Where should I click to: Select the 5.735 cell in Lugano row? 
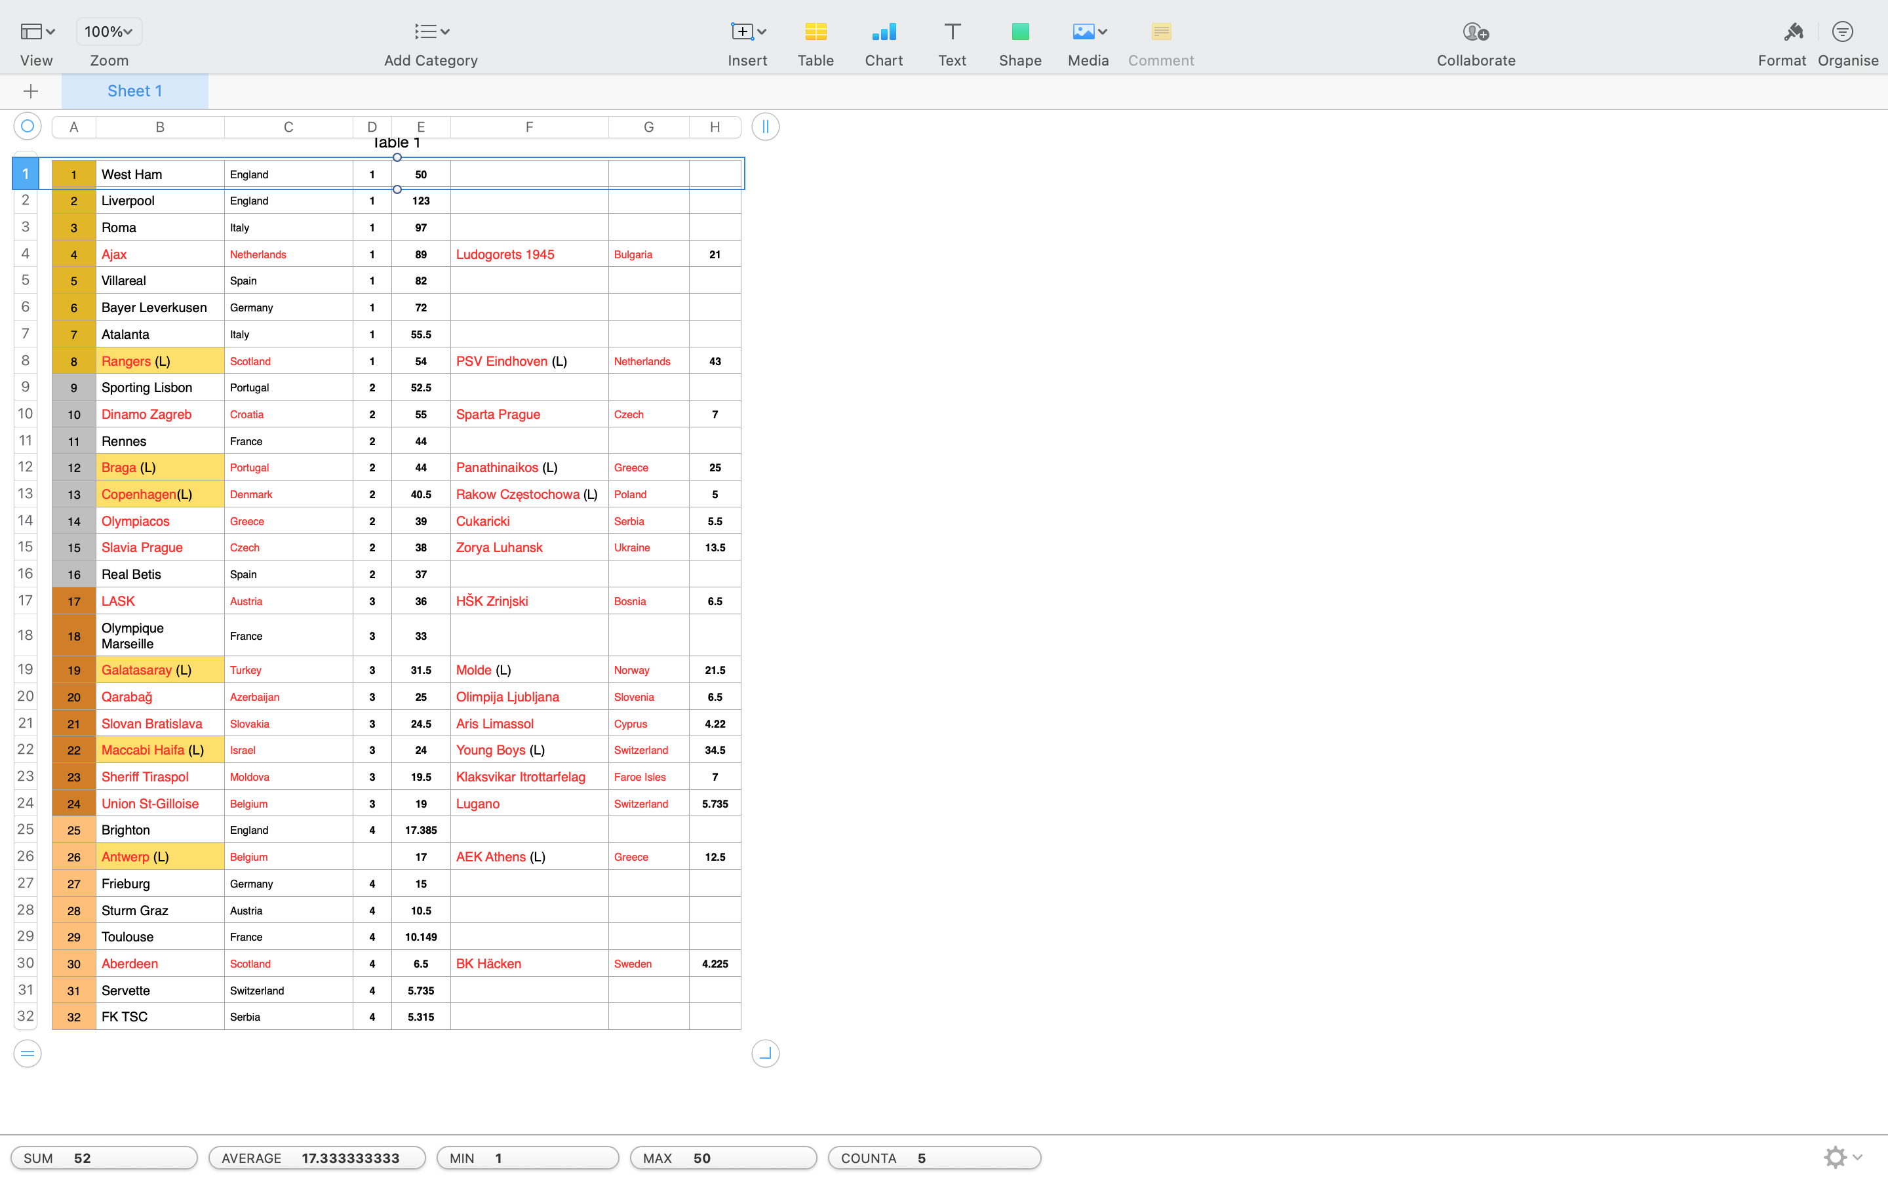coord(715,803)
